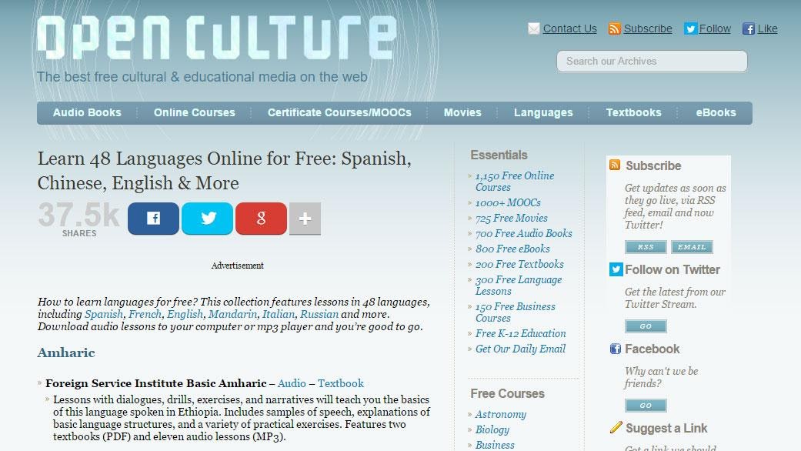
Task: Open the 300 Free Language Lessons link
Action: (x=519, y=286)
